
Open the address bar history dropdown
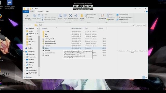tap(131, 25)
